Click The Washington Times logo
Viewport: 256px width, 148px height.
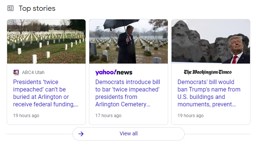[x=208, y=72]
